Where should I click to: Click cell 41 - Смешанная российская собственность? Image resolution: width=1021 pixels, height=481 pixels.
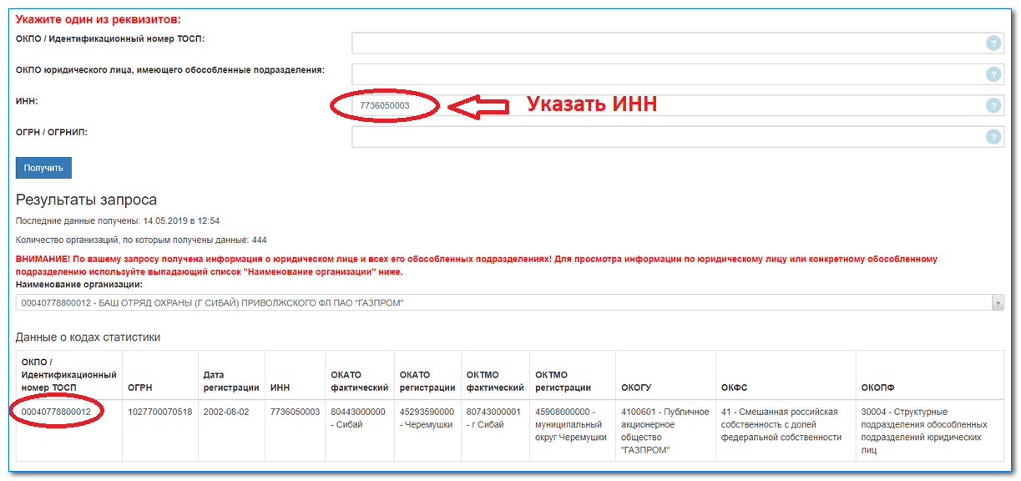tap(781, 424)
